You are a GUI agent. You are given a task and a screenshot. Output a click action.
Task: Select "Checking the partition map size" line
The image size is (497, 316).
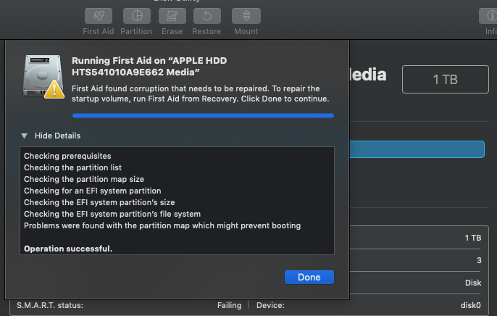coord(84,180)
